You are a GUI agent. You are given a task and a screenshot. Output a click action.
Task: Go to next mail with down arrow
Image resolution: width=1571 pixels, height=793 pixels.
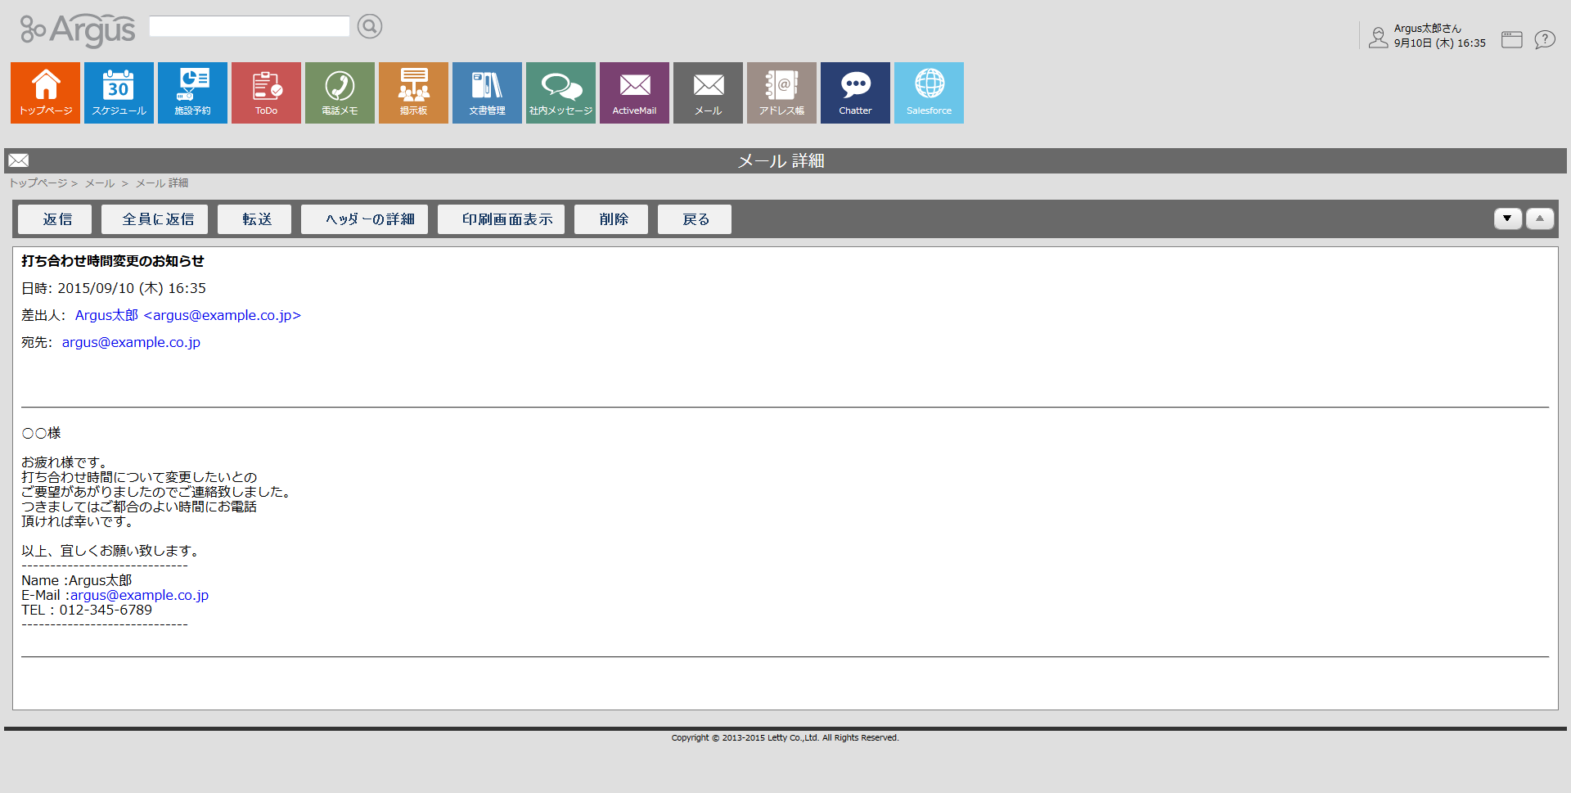tap(1507, 219)
